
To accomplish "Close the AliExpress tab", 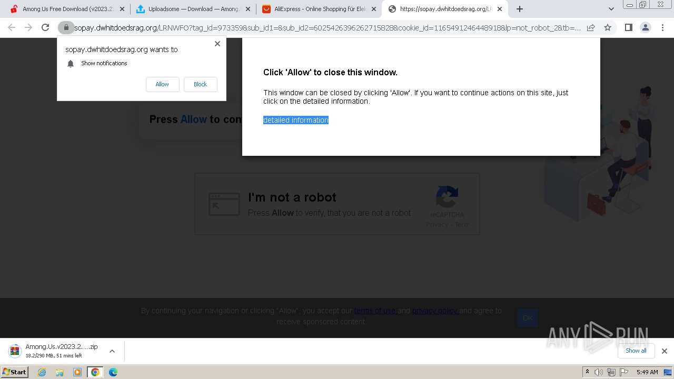I will pos(374,9).
